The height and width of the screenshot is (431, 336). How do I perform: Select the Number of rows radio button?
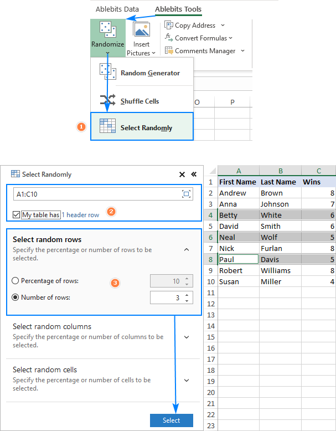pos(15,297)
